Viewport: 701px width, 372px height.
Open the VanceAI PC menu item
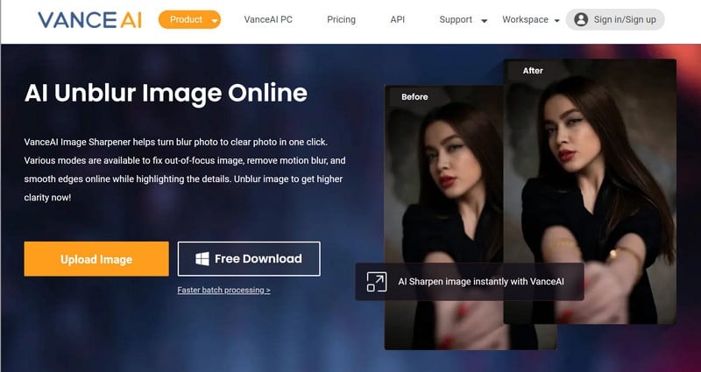268,19
